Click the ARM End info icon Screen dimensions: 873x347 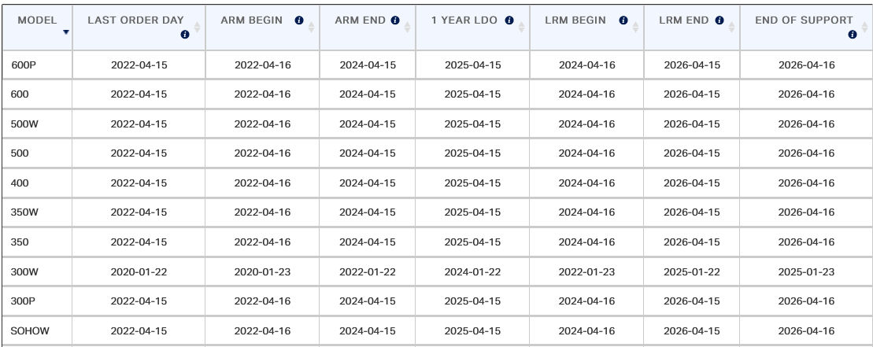(x=395, y=20)
